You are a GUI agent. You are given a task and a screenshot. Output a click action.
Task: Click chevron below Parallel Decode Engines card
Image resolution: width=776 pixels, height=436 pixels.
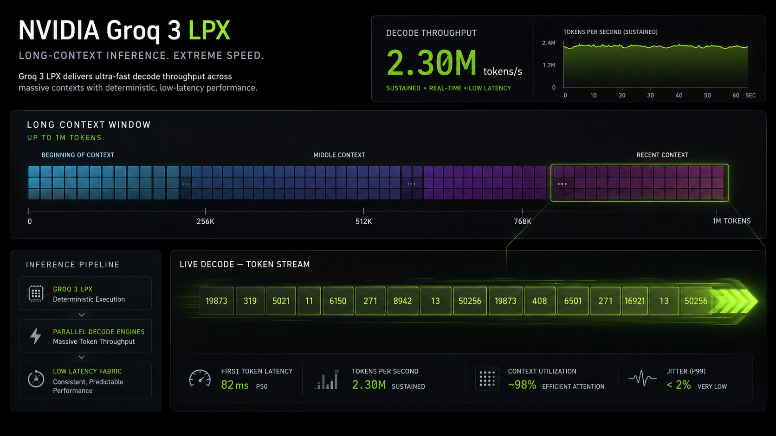[82, 357]
